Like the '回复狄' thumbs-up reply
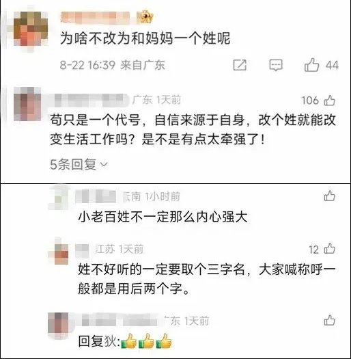The image size is (351, 359). pos(330,320)
